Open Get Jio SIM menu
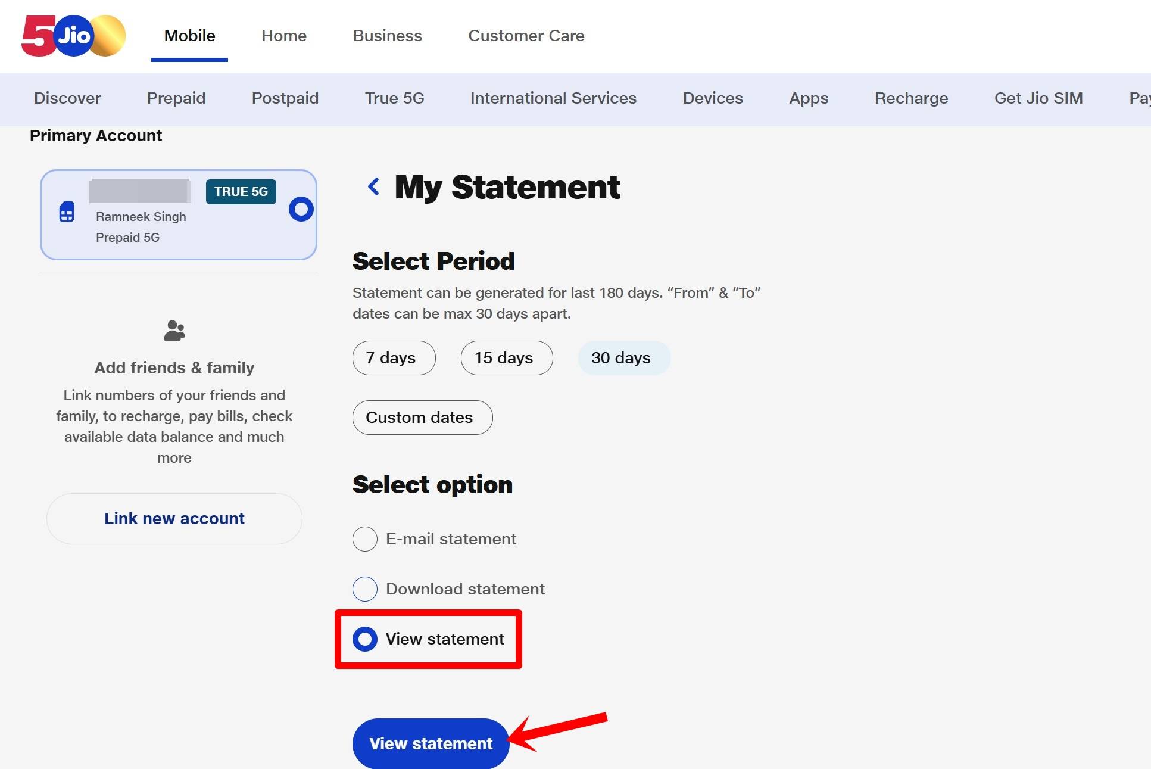The width and height of the screenshot is (1151, 769). click(1038, 98)
